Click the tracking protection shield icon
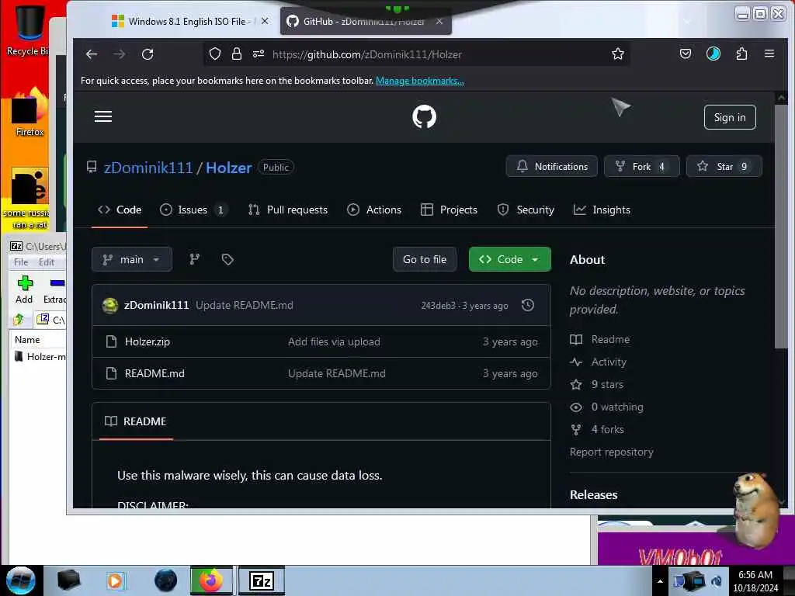Screen dimensions: 795x596 coord(215,54)
